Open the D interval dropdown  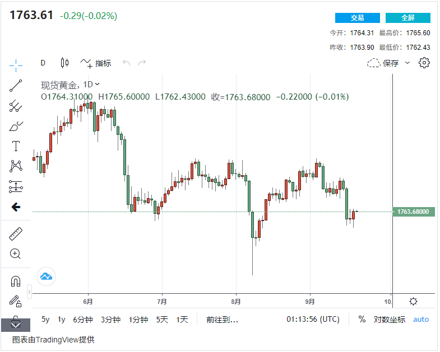[43, 63]
